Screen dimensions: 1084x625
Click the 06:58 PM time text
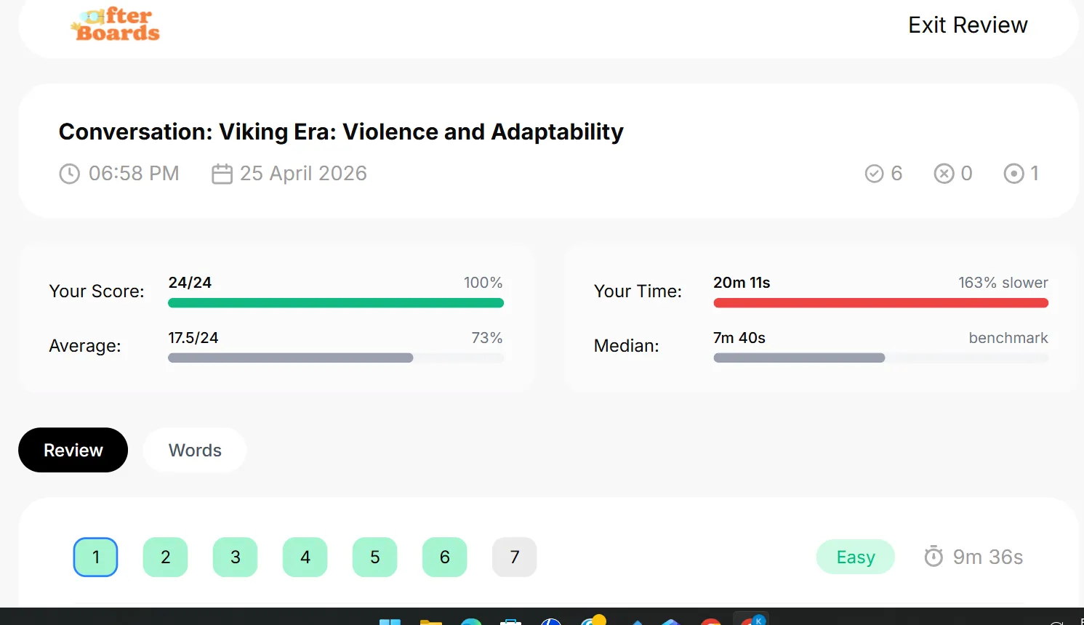click(x=134, y=174)
